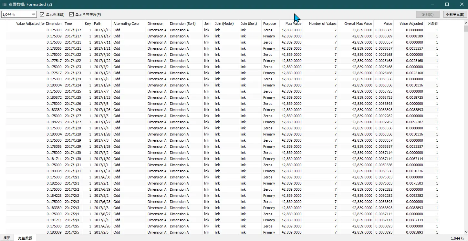Image resolution: width=468 pixels, height=241 pixels.
Task: Click the Key column header
Action: click(x=88, y=24)
